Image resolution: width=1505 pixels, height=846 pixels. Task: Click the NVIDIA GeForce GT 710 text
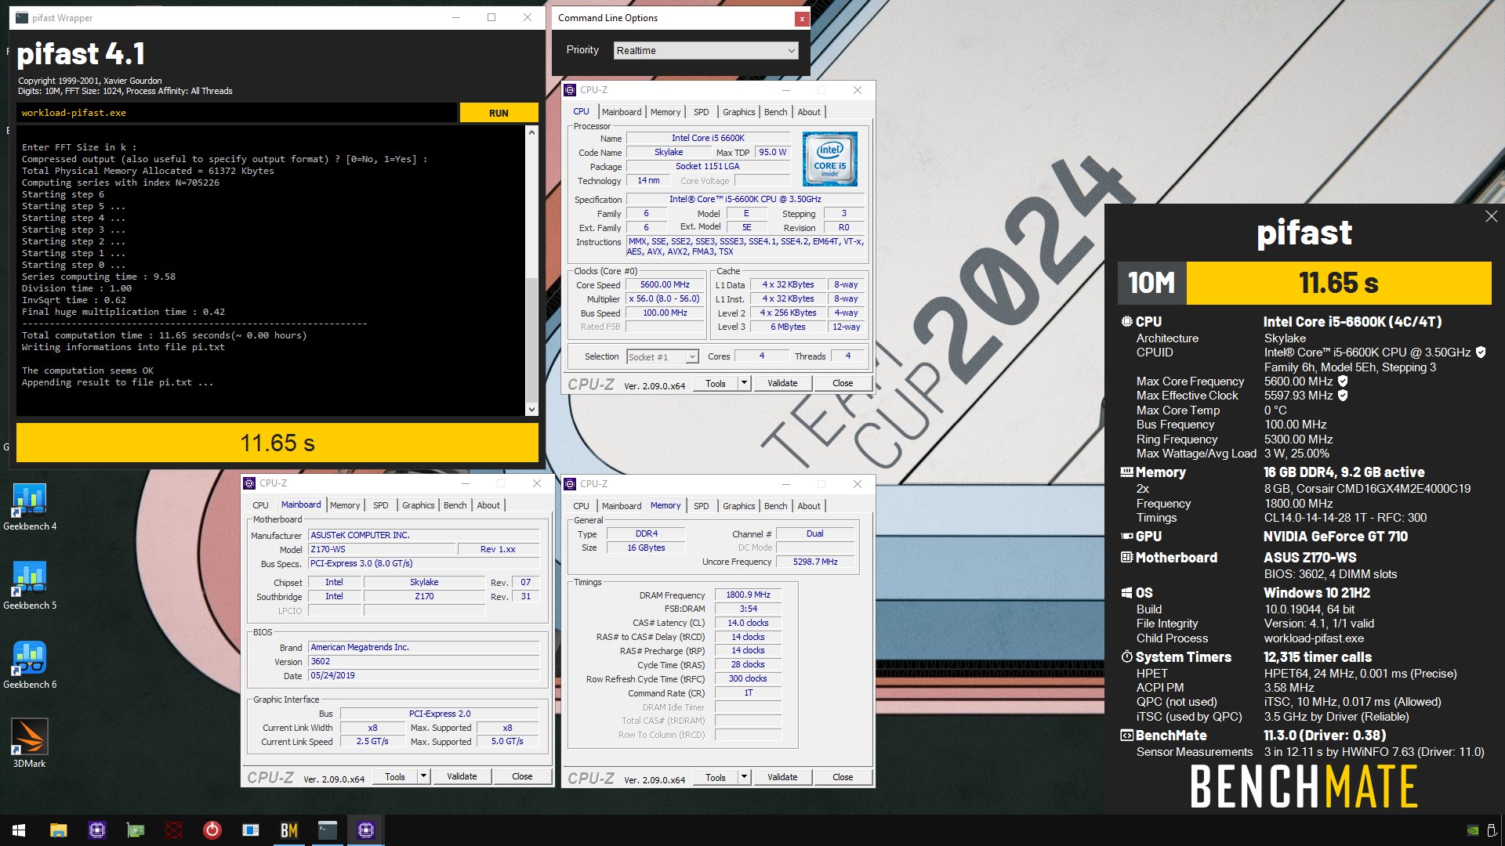point(1336,537)
